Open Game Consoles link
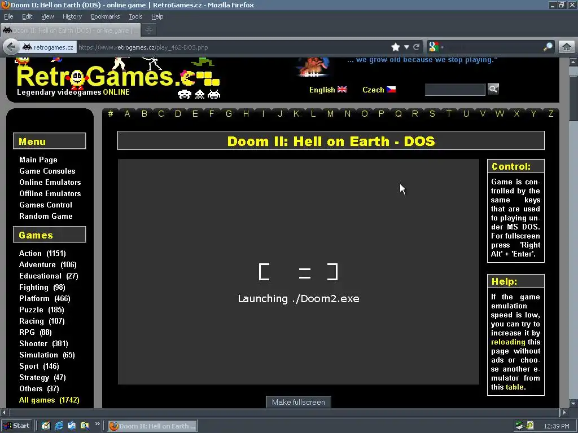 [47, 171]
